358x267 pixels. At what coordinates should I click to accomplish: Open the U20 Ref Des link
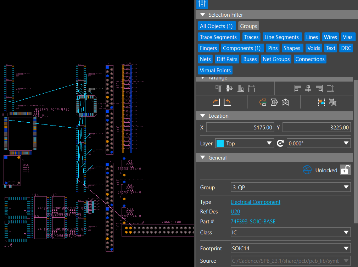[235, 212]
